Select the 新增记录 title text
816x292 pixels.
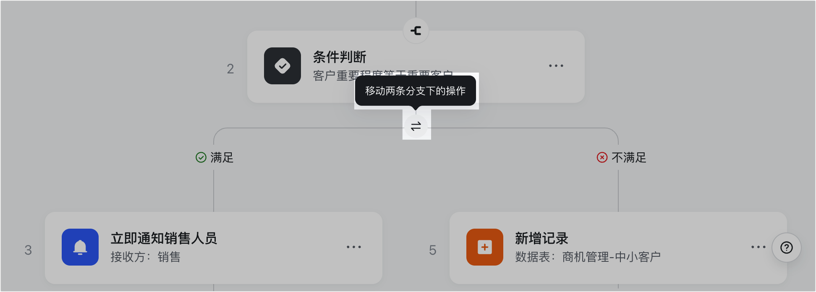click(x=541, y=238)
